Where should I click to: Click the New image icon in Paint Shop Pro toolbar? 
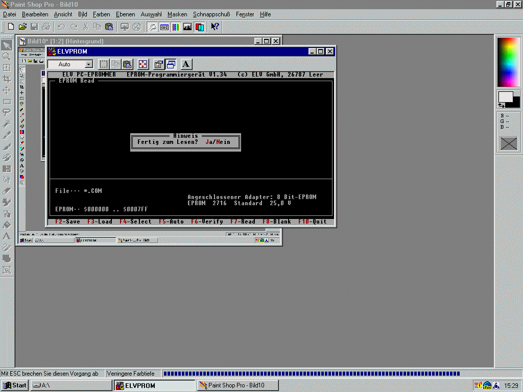[11, 27]
